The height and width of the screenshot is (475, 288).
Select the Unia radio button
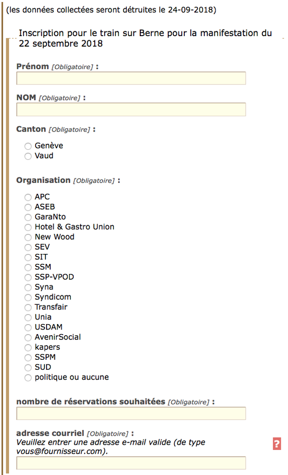pyautogui.click(x=28, y=317)
